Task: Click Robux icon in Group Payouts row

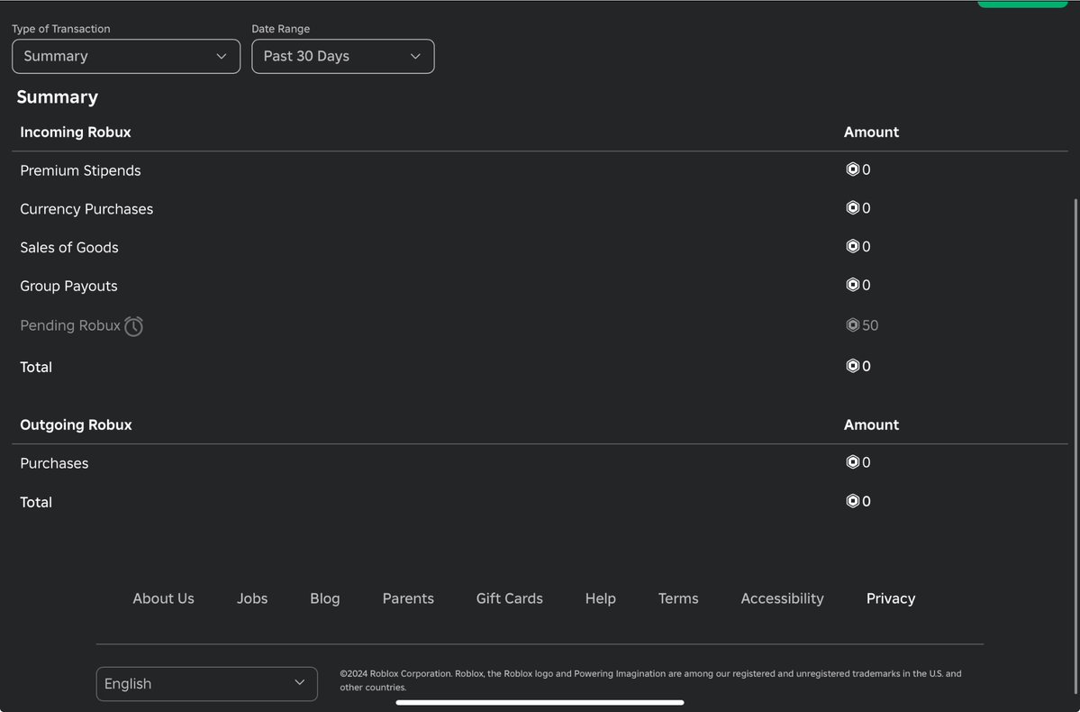Action: click(x=853, y=286)
